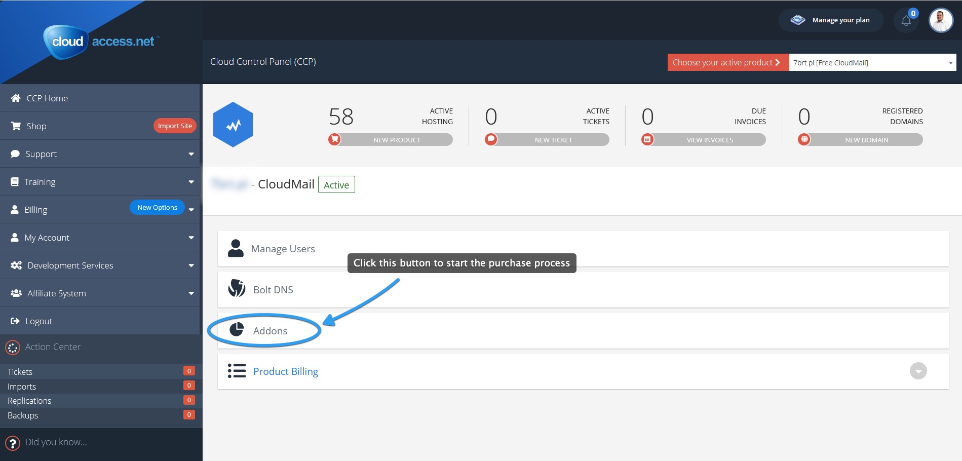Click the Manage your plan button
This screenshot has height=461, width=962.
831,20
